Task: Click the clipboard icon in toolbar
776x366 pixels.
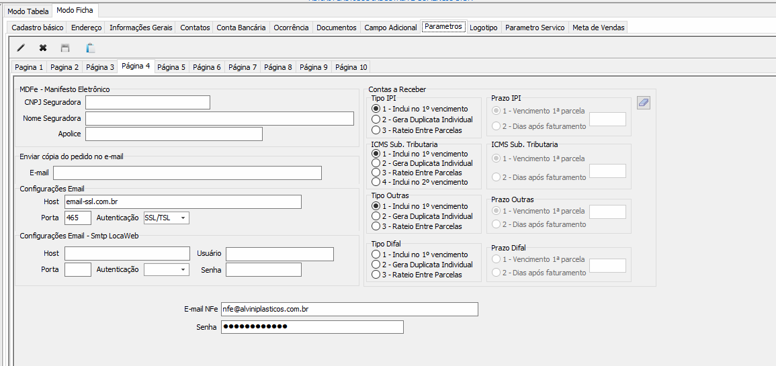Action: (x=90, y=48)
